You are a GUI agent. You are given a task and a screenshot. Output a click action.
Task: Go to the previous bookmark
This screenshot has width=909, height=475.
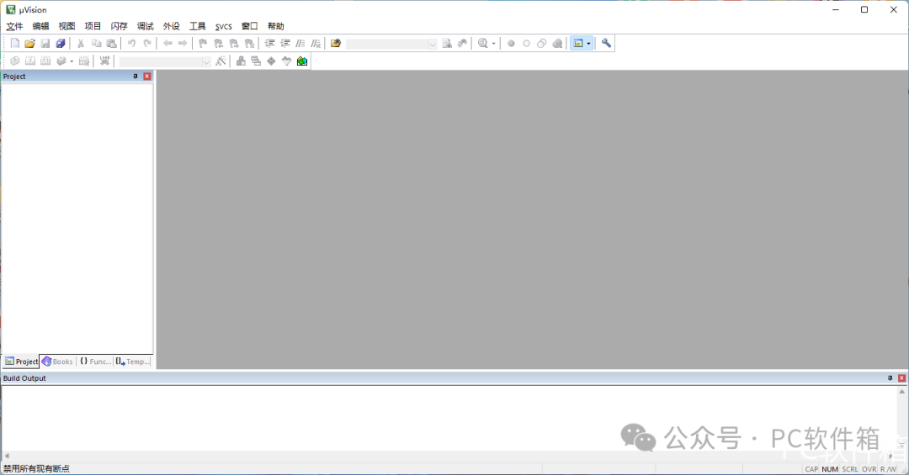219,44
